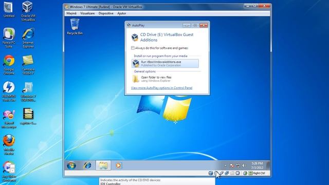Image resolution: width=329 pixels, height=185 pixels.
Task: Select Oracle VM VirtualBox desktop shortcut
Action: click(28, 11)
